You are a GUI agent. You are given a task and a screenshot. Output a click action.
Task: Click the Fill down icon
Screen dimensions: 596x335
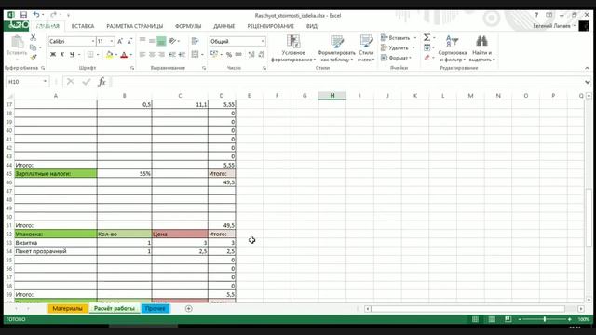427,47
